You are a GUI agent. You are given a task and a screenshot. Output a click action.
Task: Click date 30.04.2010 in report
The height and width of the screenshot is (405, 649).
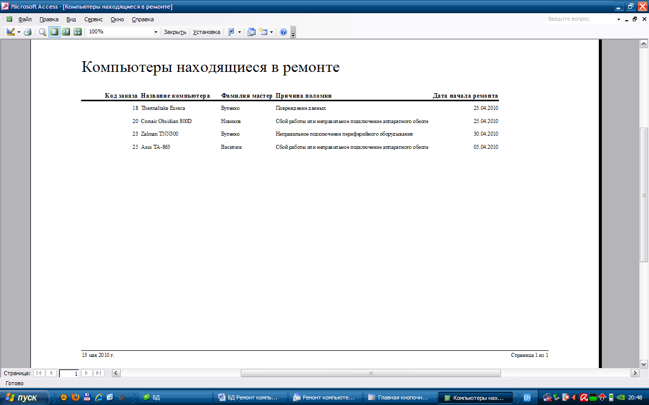coord(486,134)
